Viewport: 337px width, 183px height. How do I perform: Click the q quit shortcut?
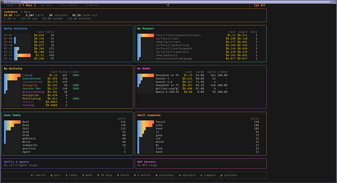(x=56, y=175)
